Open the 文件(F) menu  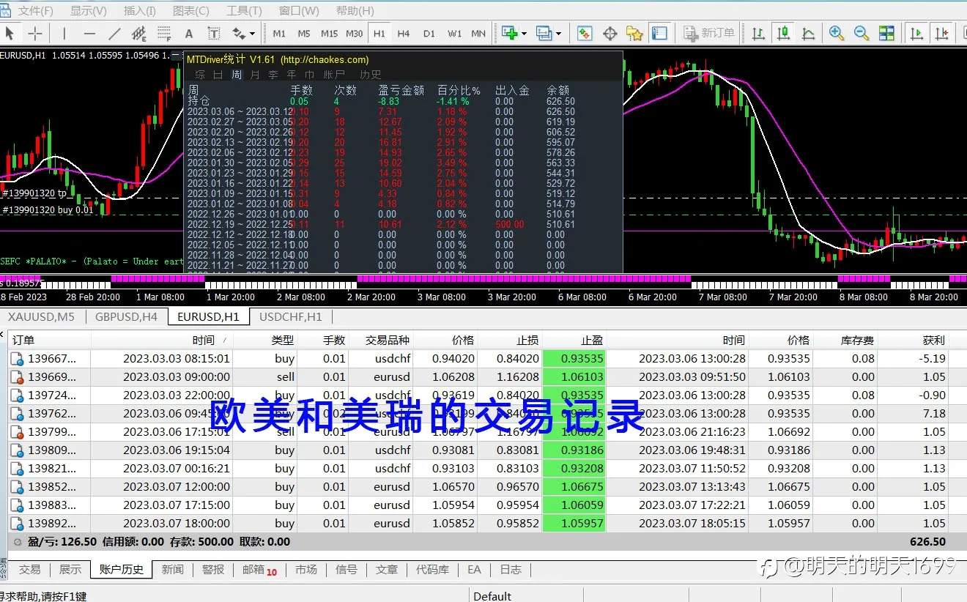pos(35,11)
